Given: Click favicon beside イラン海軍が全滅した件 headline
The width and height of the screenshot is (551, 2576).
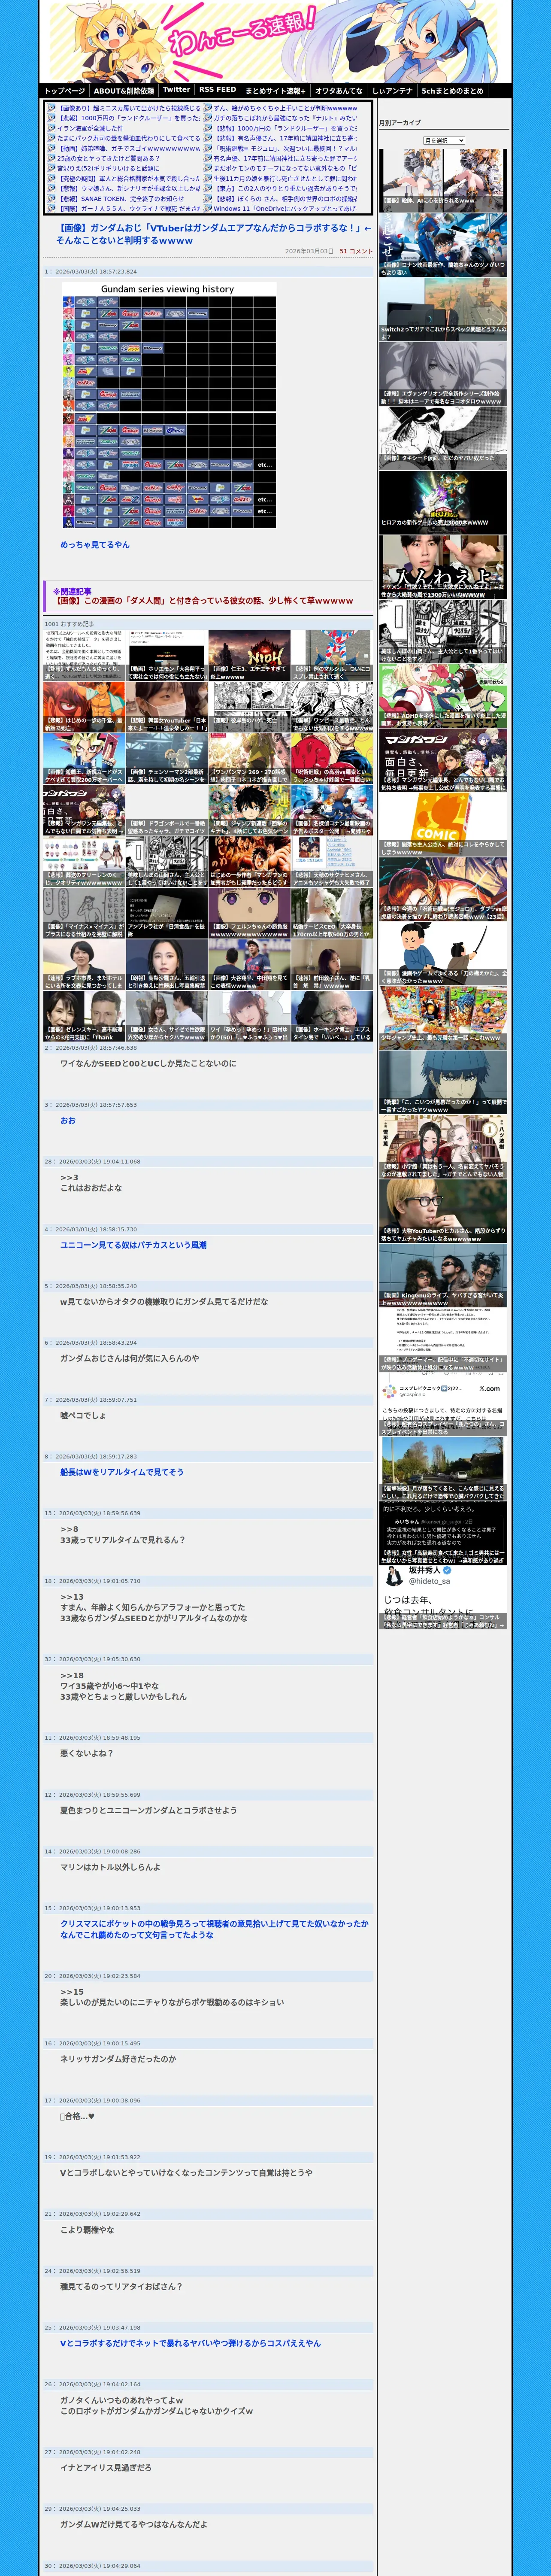Looking at the screenshot, I should click(x=51, y=128).
